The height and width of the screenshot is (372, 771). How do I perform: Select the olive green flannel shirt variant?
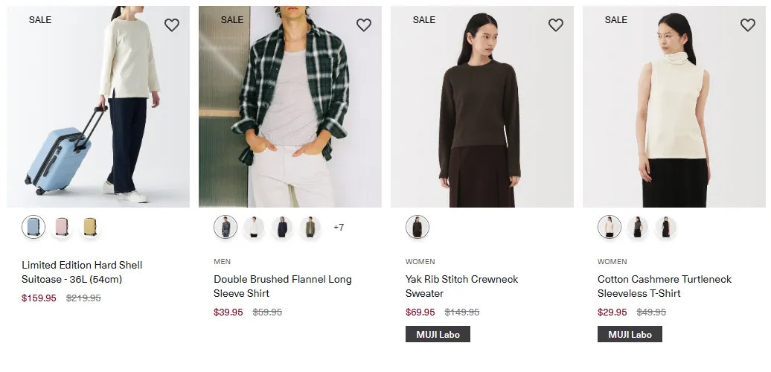pos(310,227)
